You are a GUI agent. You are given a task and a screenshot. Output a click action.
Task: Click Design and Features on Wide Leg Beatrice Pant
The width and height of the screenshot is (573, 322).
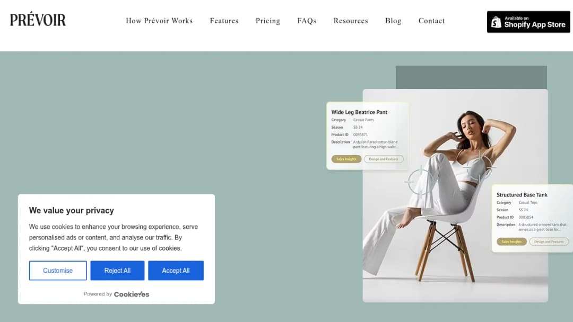click(x=384, y=159)
